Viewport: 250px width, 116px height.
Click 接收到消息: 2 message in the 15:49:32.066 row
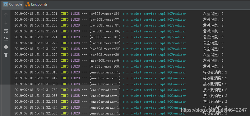[x=215, y=96]
